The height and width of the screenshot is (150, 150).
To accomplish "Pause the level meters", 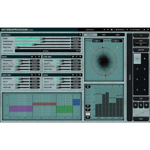I will click(88, 106).
